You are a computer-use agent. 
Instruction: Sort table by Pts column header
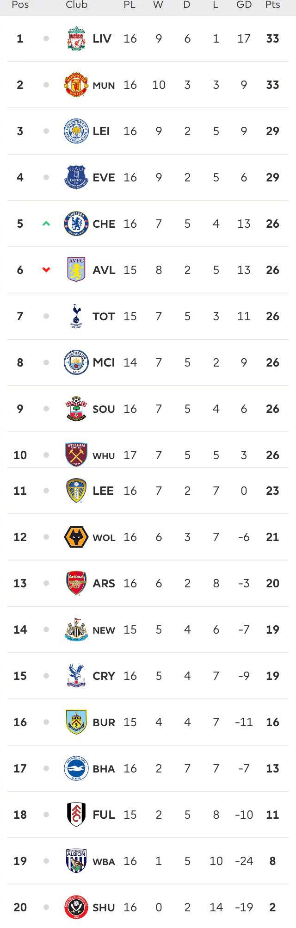[x=272, y=5]
